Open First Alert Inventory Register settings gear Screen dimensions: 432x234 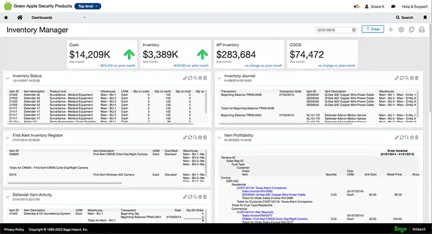click(200, 138)
